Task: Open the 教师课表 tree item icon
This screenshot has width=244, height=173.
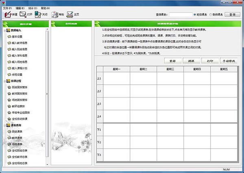Action: click(x=9, y=138)
